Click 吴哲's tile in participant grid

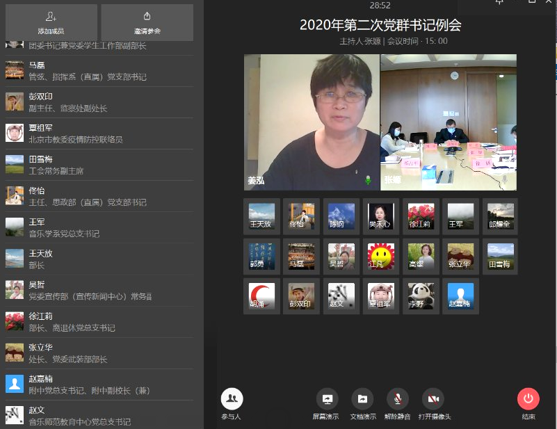point(341,257)
